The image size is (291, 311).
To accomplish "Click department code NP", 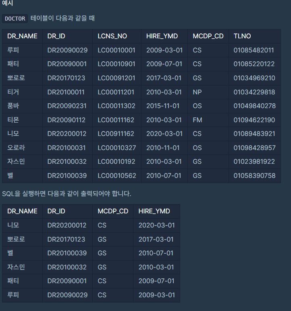I will (x=197, y=92).
